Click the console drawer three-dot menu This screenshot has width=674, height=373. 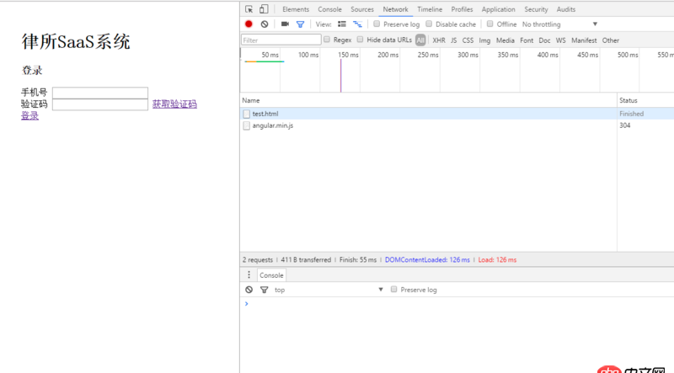(249, 275)
